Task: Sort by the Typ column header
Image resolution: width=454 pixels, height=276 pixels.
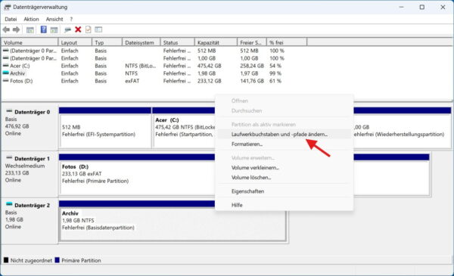Action: click(107, 42)
